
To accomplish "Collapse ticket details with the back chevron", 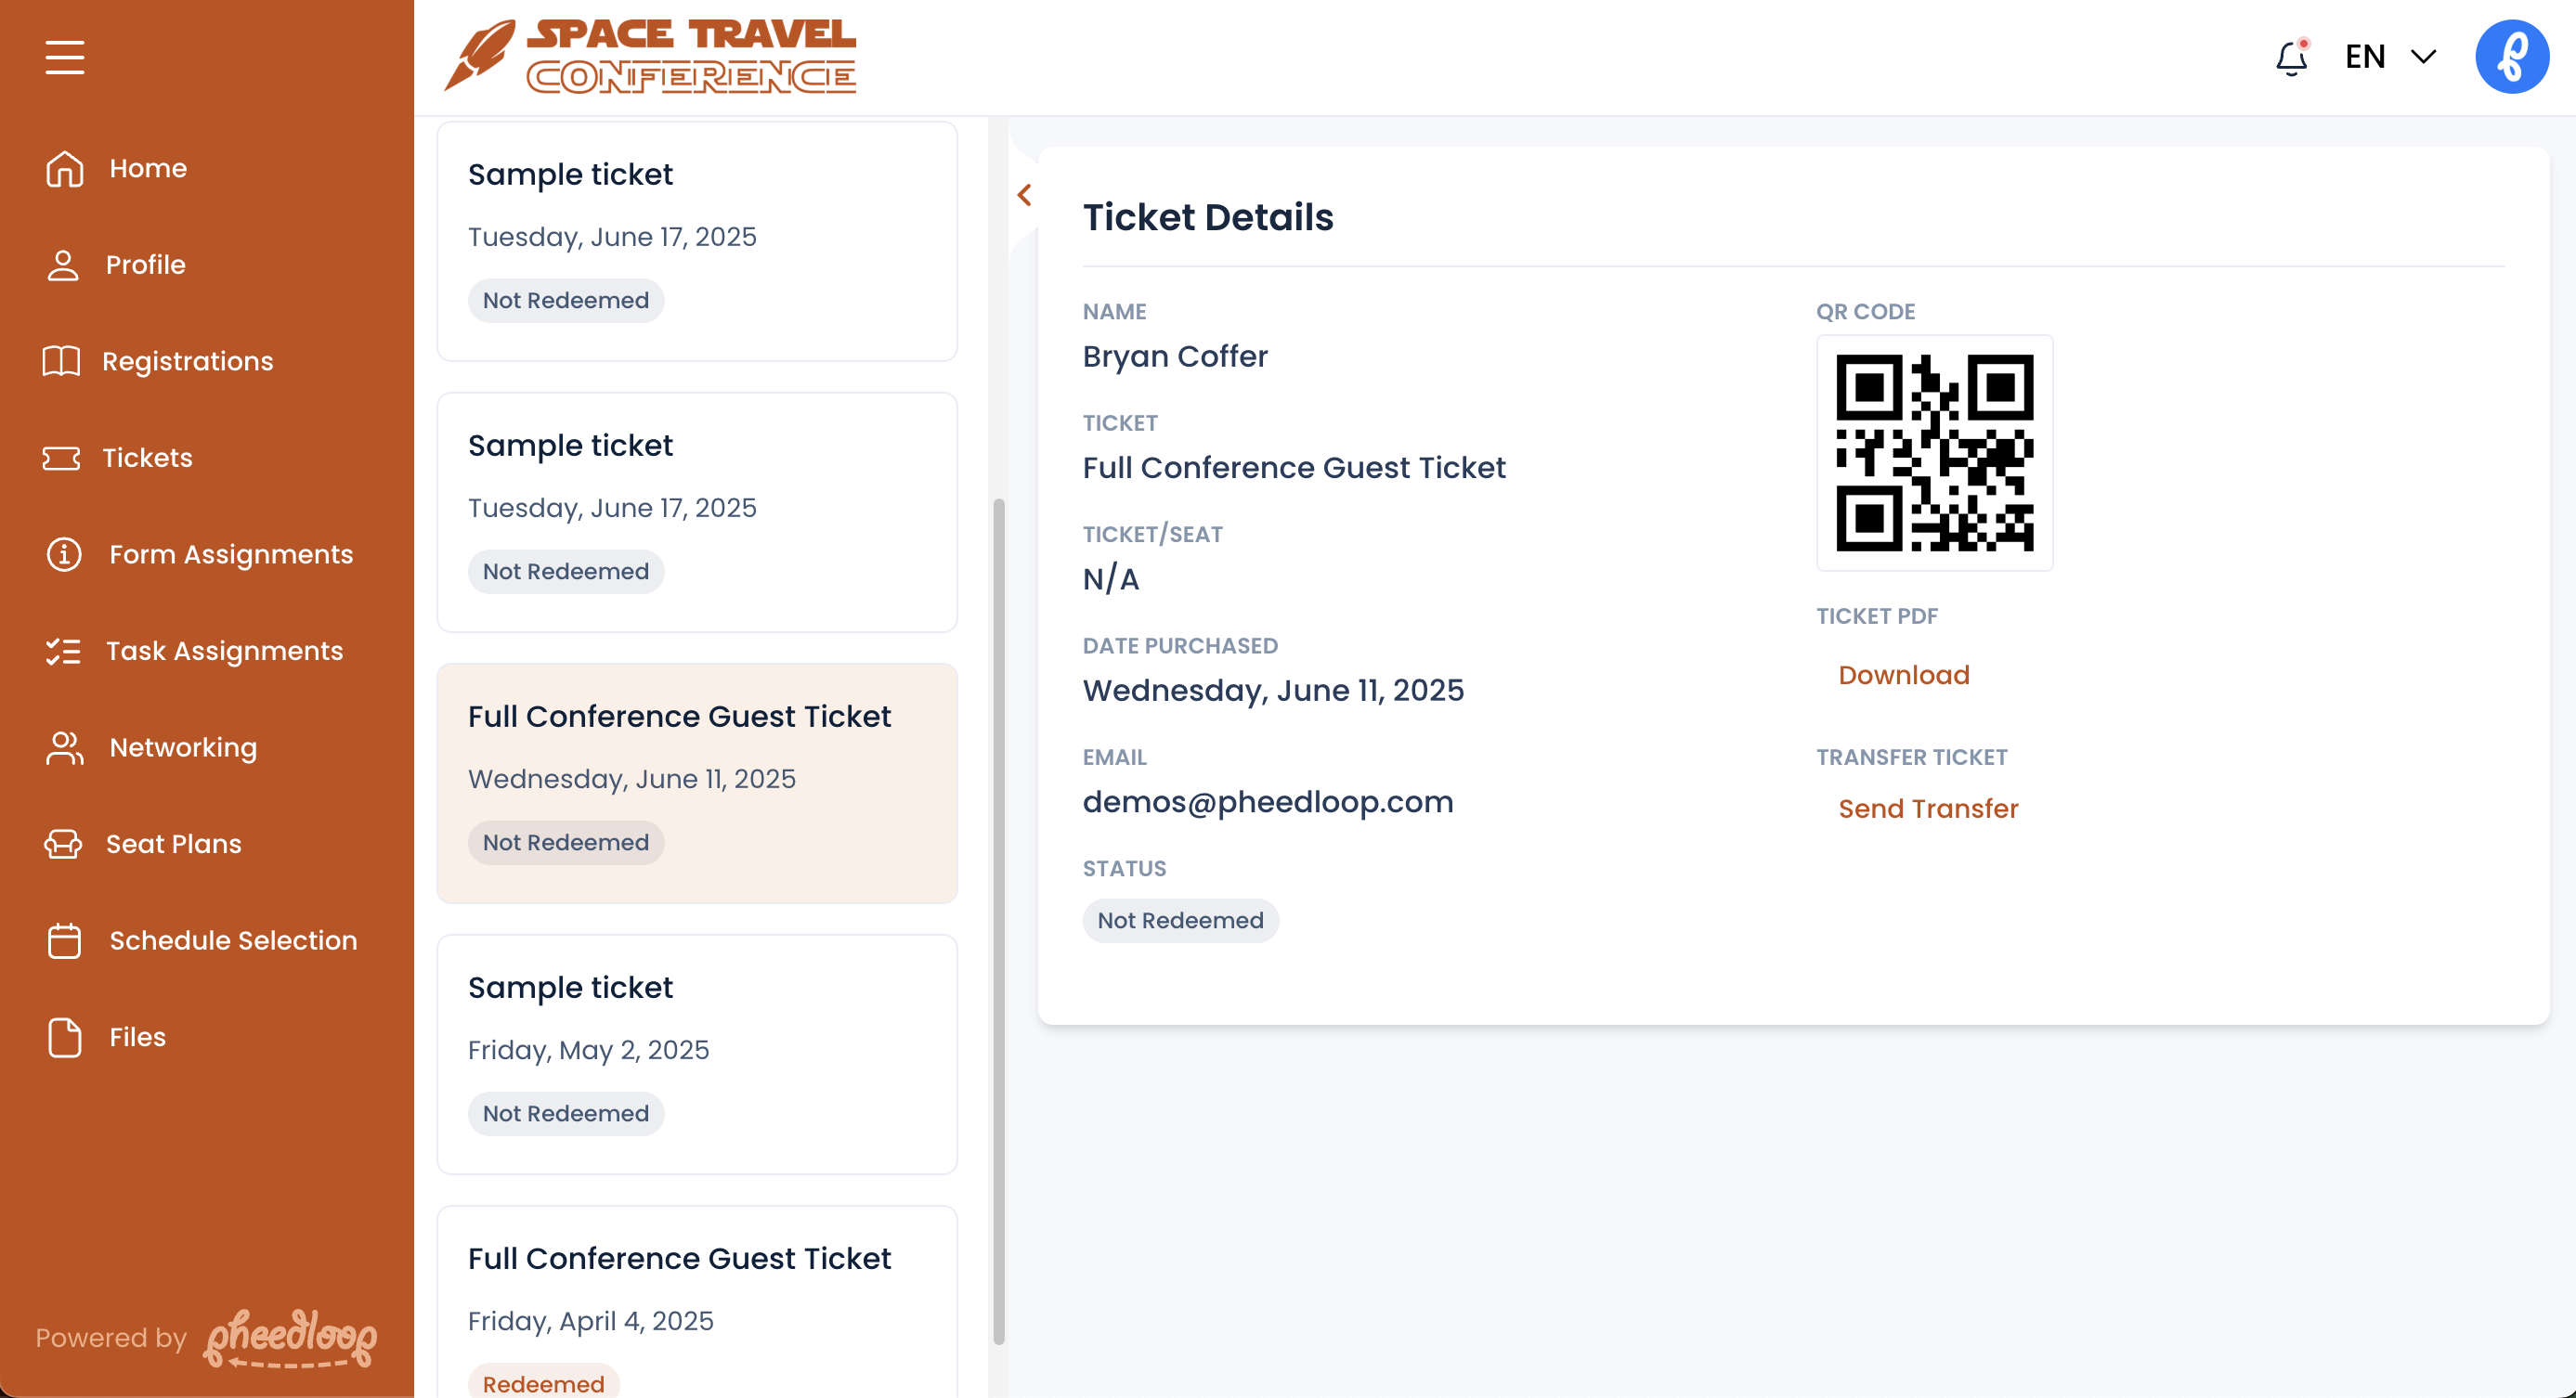I will pos(1024,195).
